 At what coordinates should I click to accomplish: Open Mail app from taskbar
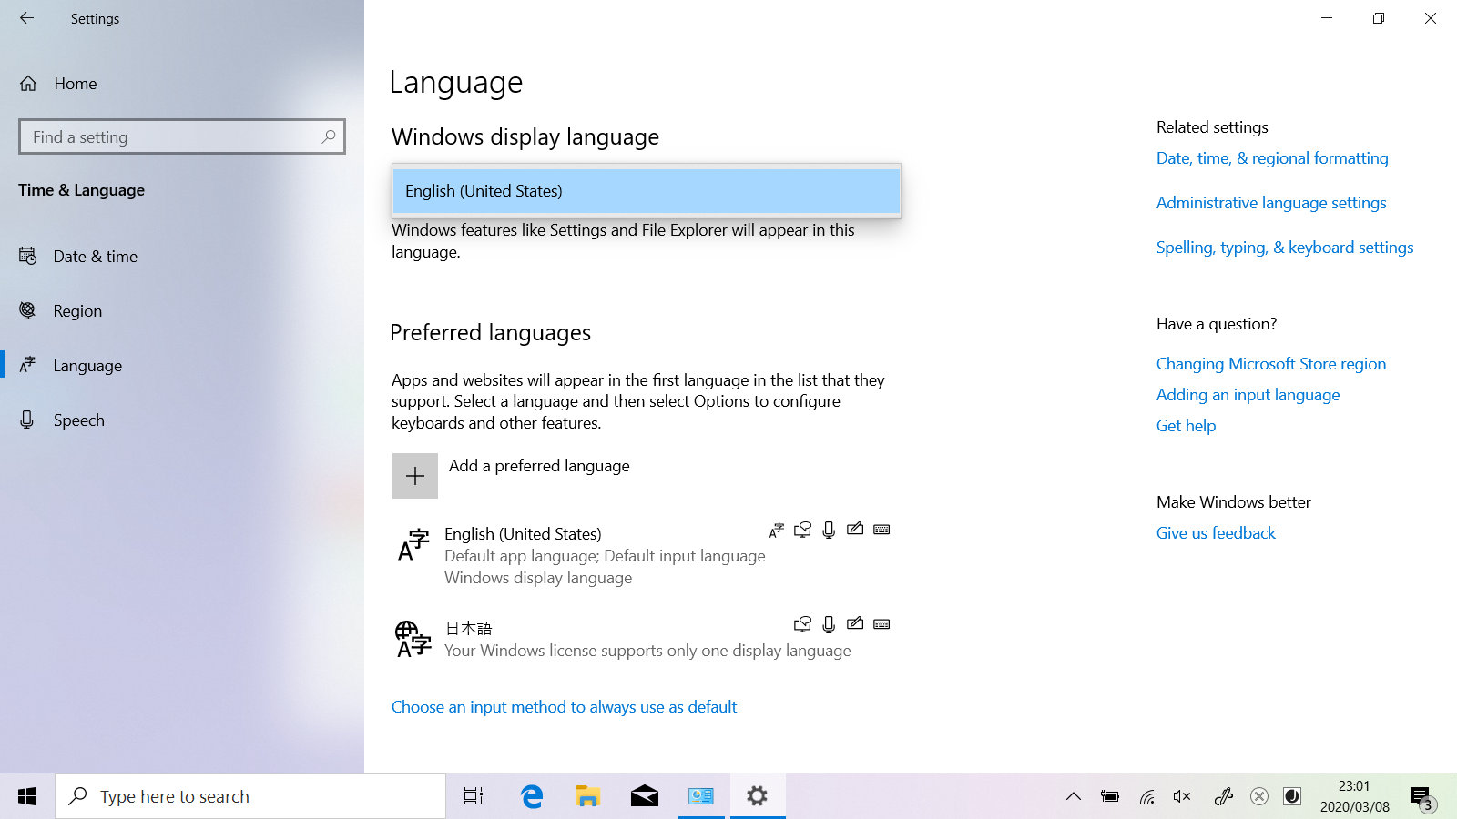tap(645, 796)
